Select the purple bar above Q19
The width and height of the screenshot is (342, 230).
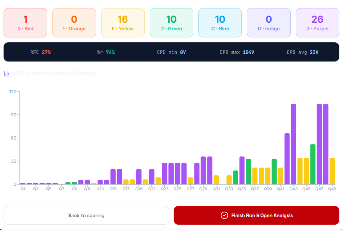tap(139, 177)
